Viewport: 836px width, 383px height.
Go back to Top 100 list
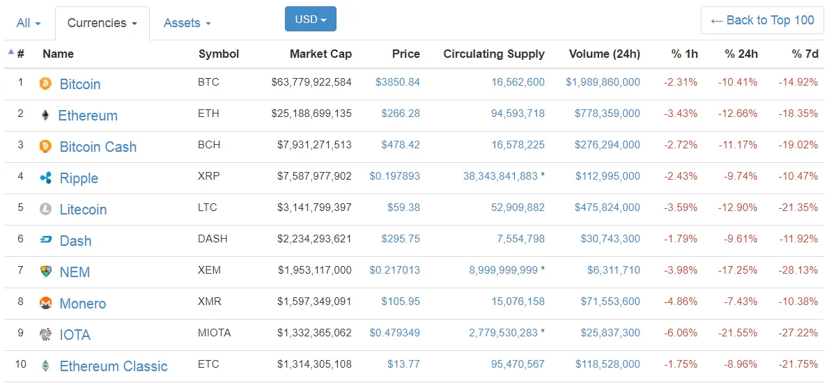(x=762, y=20)
